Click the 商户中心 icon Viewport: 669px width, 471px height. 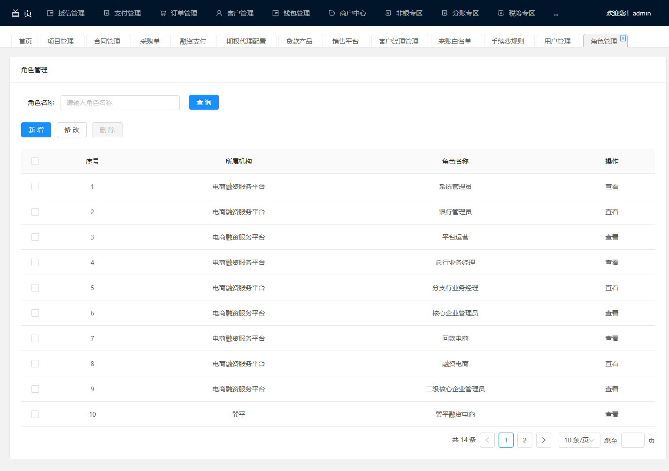pyautogui.click(x=332, y=13)
